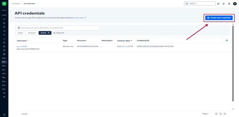Click the scrollbar down arrow
This screenshot has width=239, height=117.
tap(233, 109)
